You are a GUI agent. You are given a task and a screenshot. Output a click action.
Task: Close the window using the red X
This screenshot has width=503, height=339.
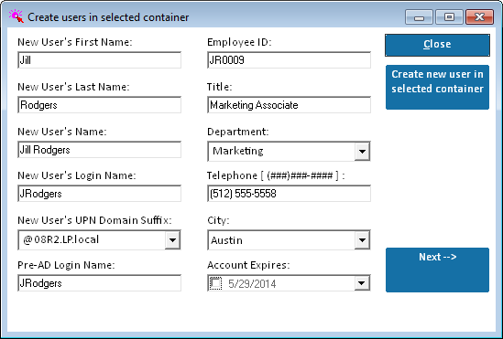(479, 17)
